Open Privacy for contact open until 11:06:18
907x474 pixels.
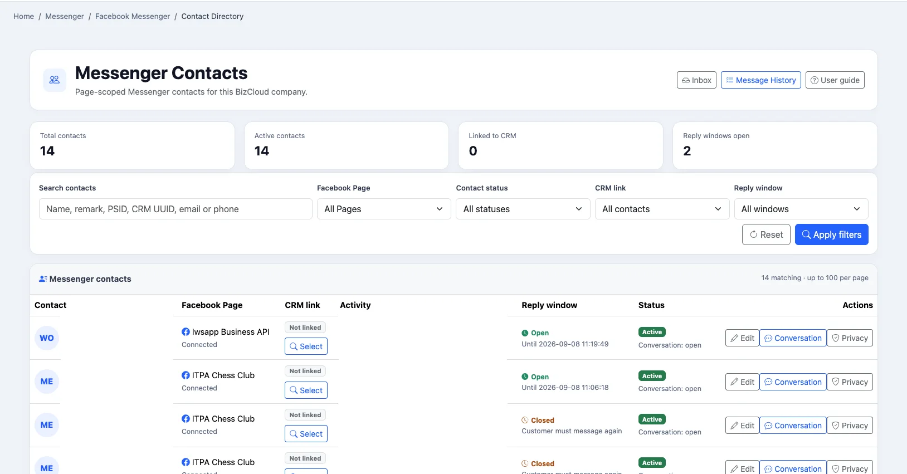pyautogui.click(x=850, y=382)
